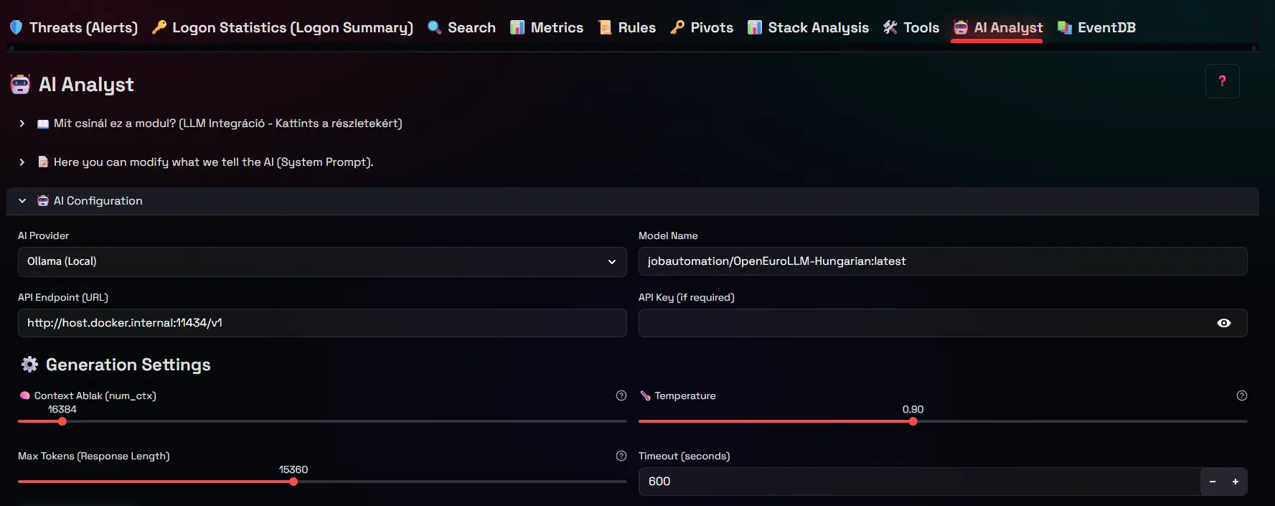1275x506 pixels.
Task: Click the AI Analyst robot icon in heading
Action: click(x=20, y=85)
